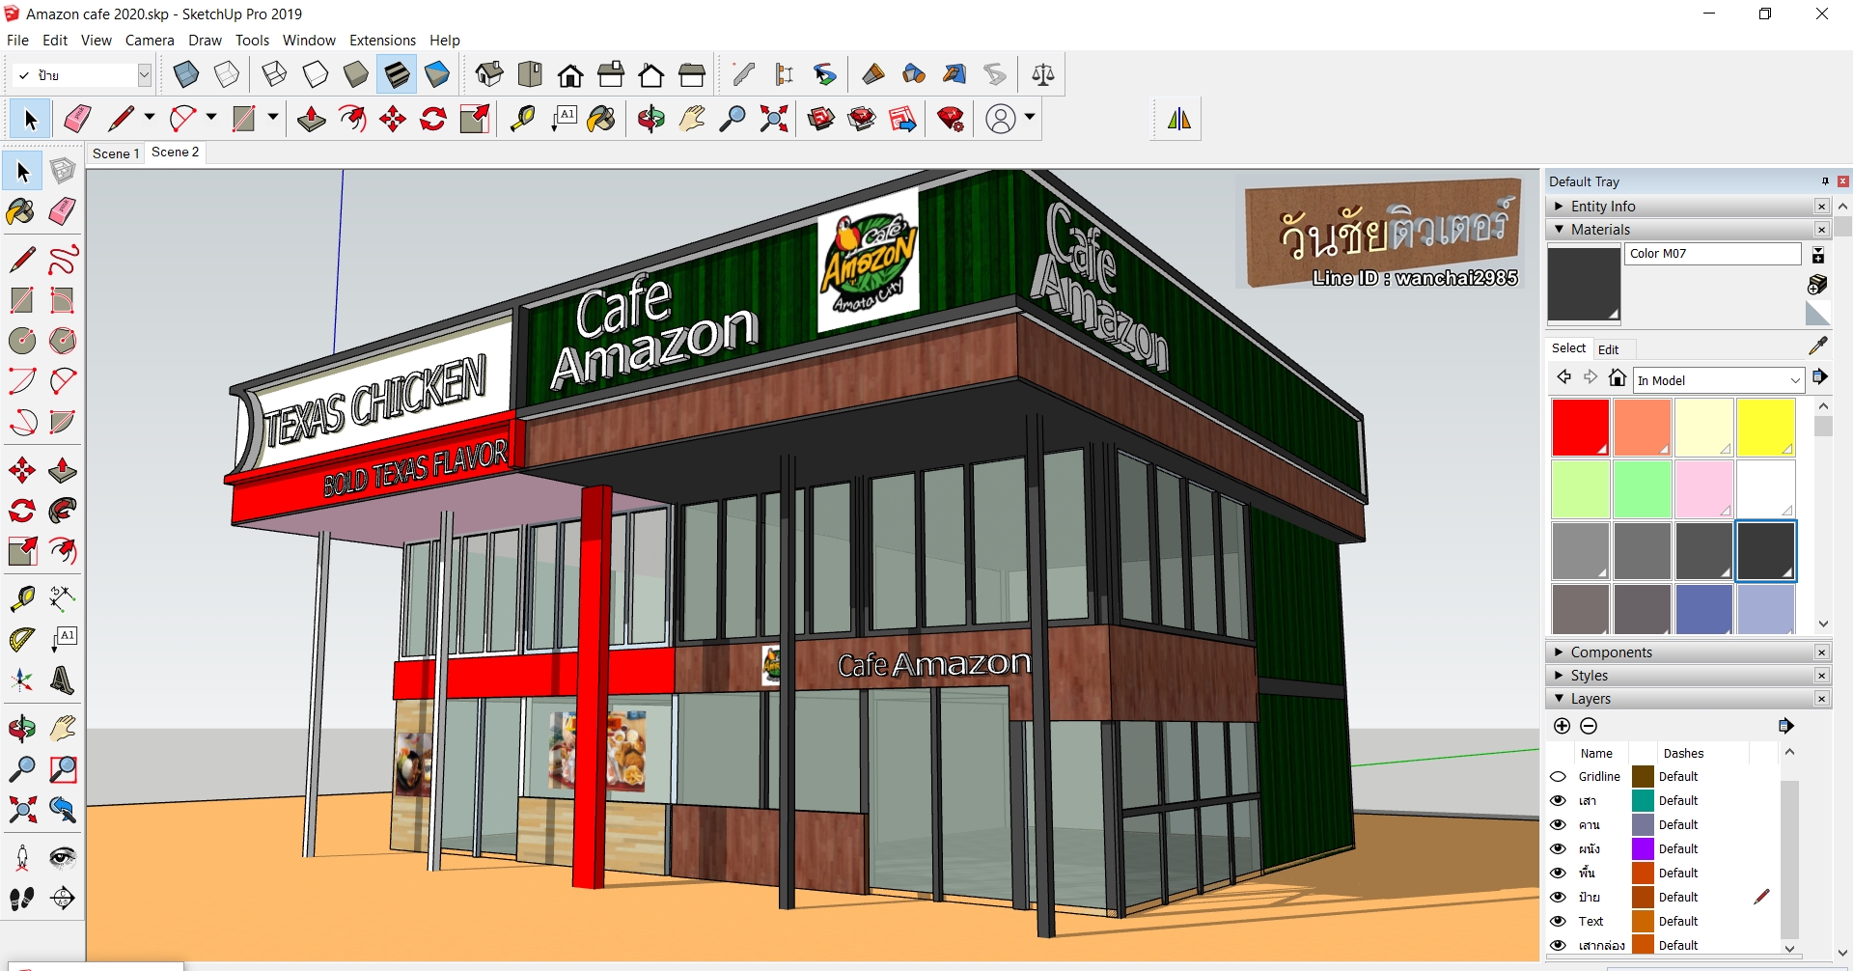Pick the Sample Paint eyedropper
Screen dimensions: 1853x971
1818,346
